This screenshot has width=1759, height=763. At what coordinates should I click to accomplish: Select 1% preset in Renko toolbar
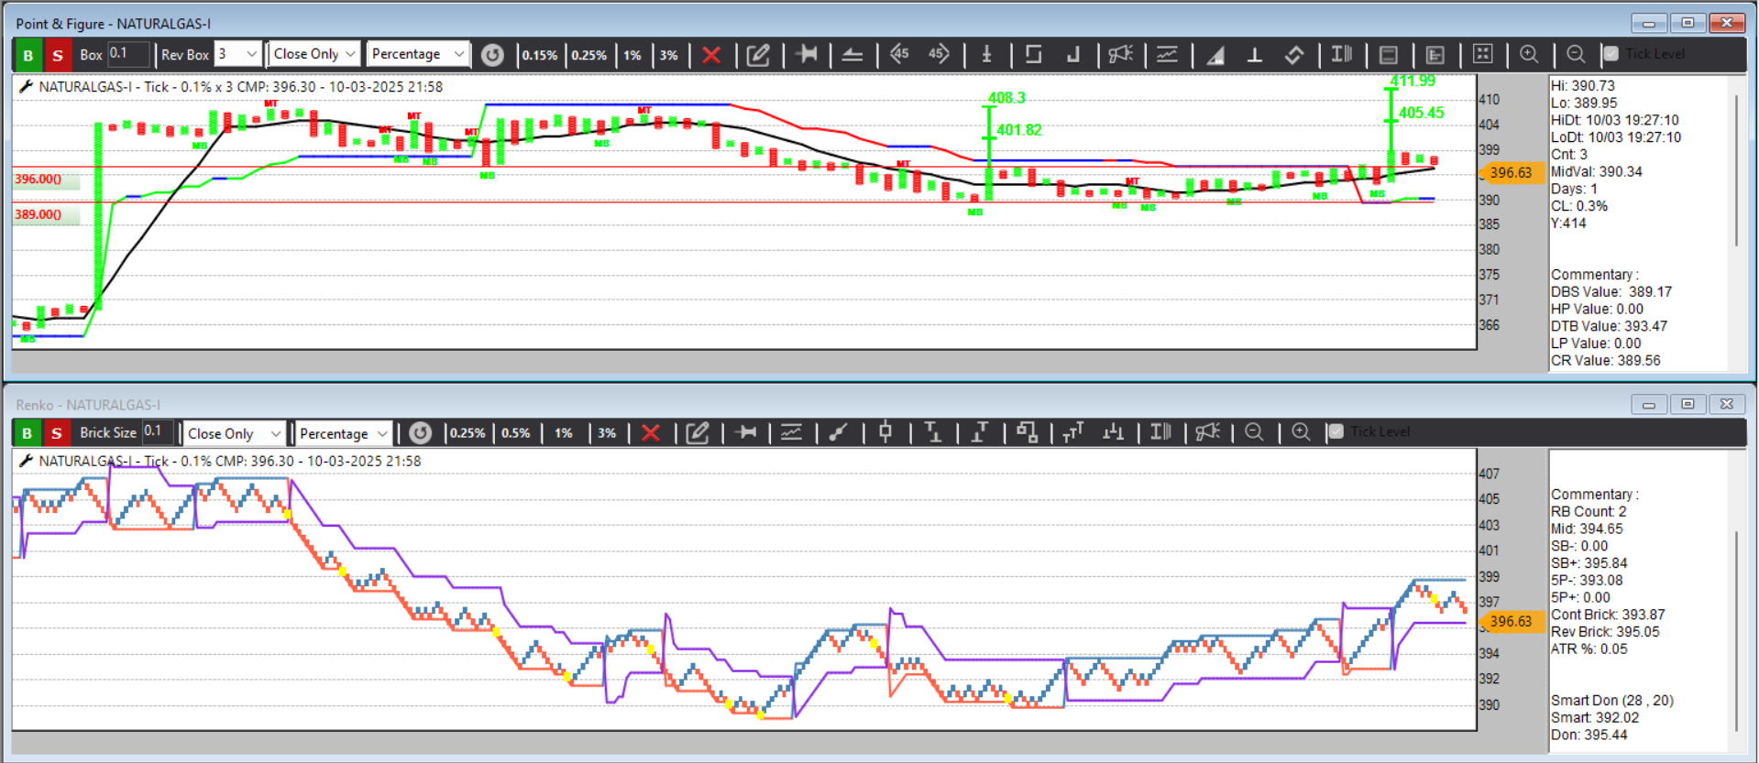[564, 433]
